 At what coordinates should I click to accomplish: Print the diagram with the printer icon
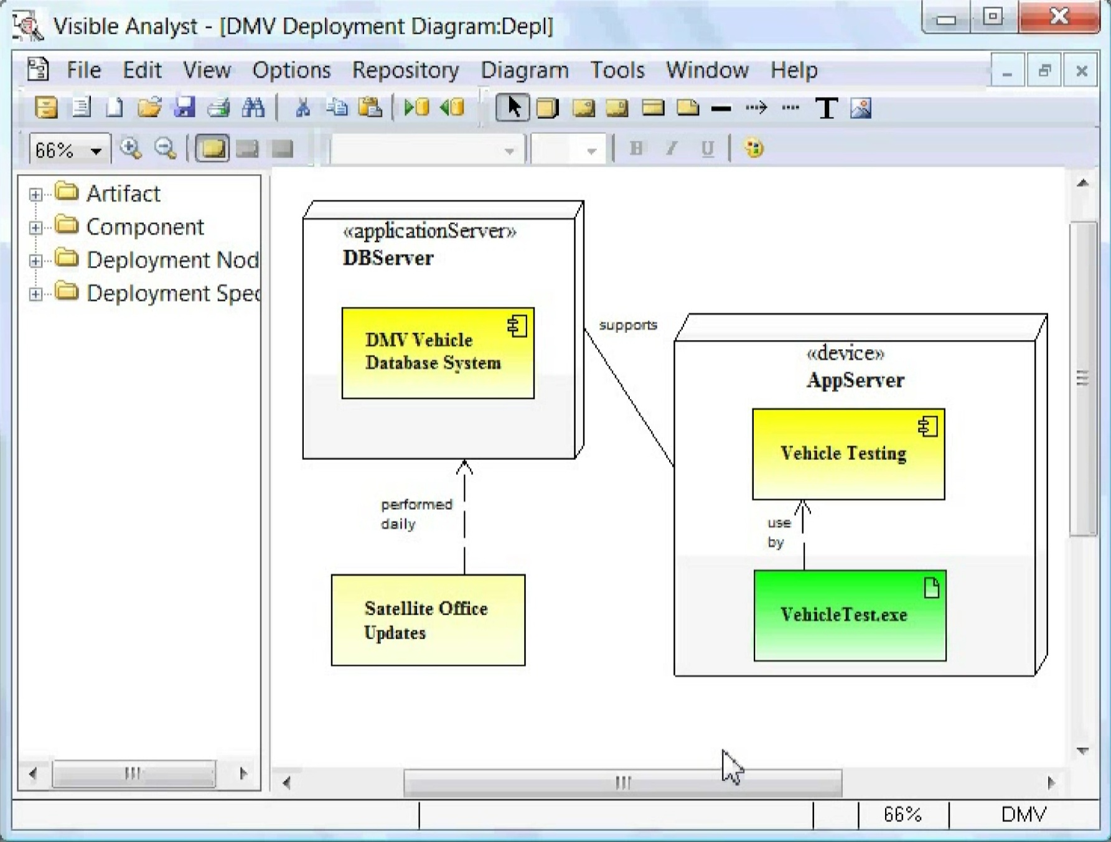coord(219,108)
